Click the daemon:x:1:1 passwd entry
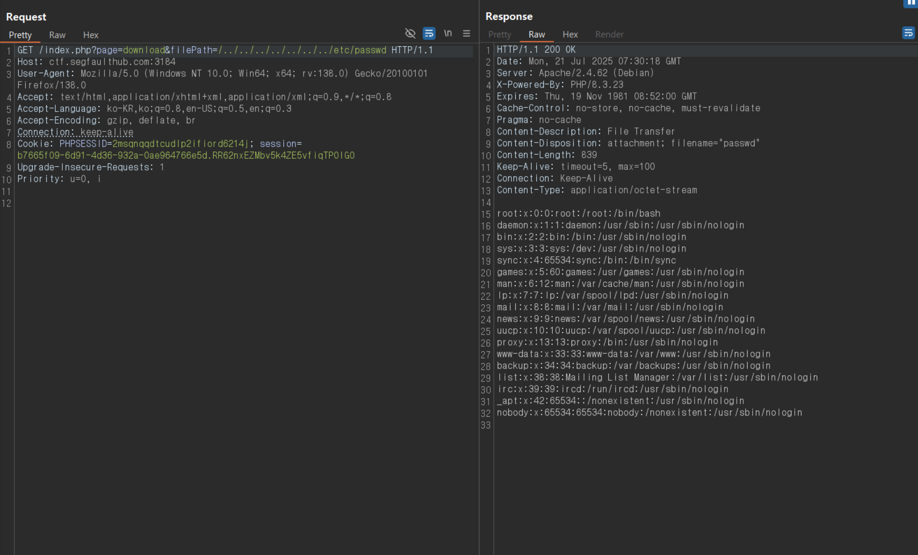This screenshot has height=555, width=918. coord(621,225)
